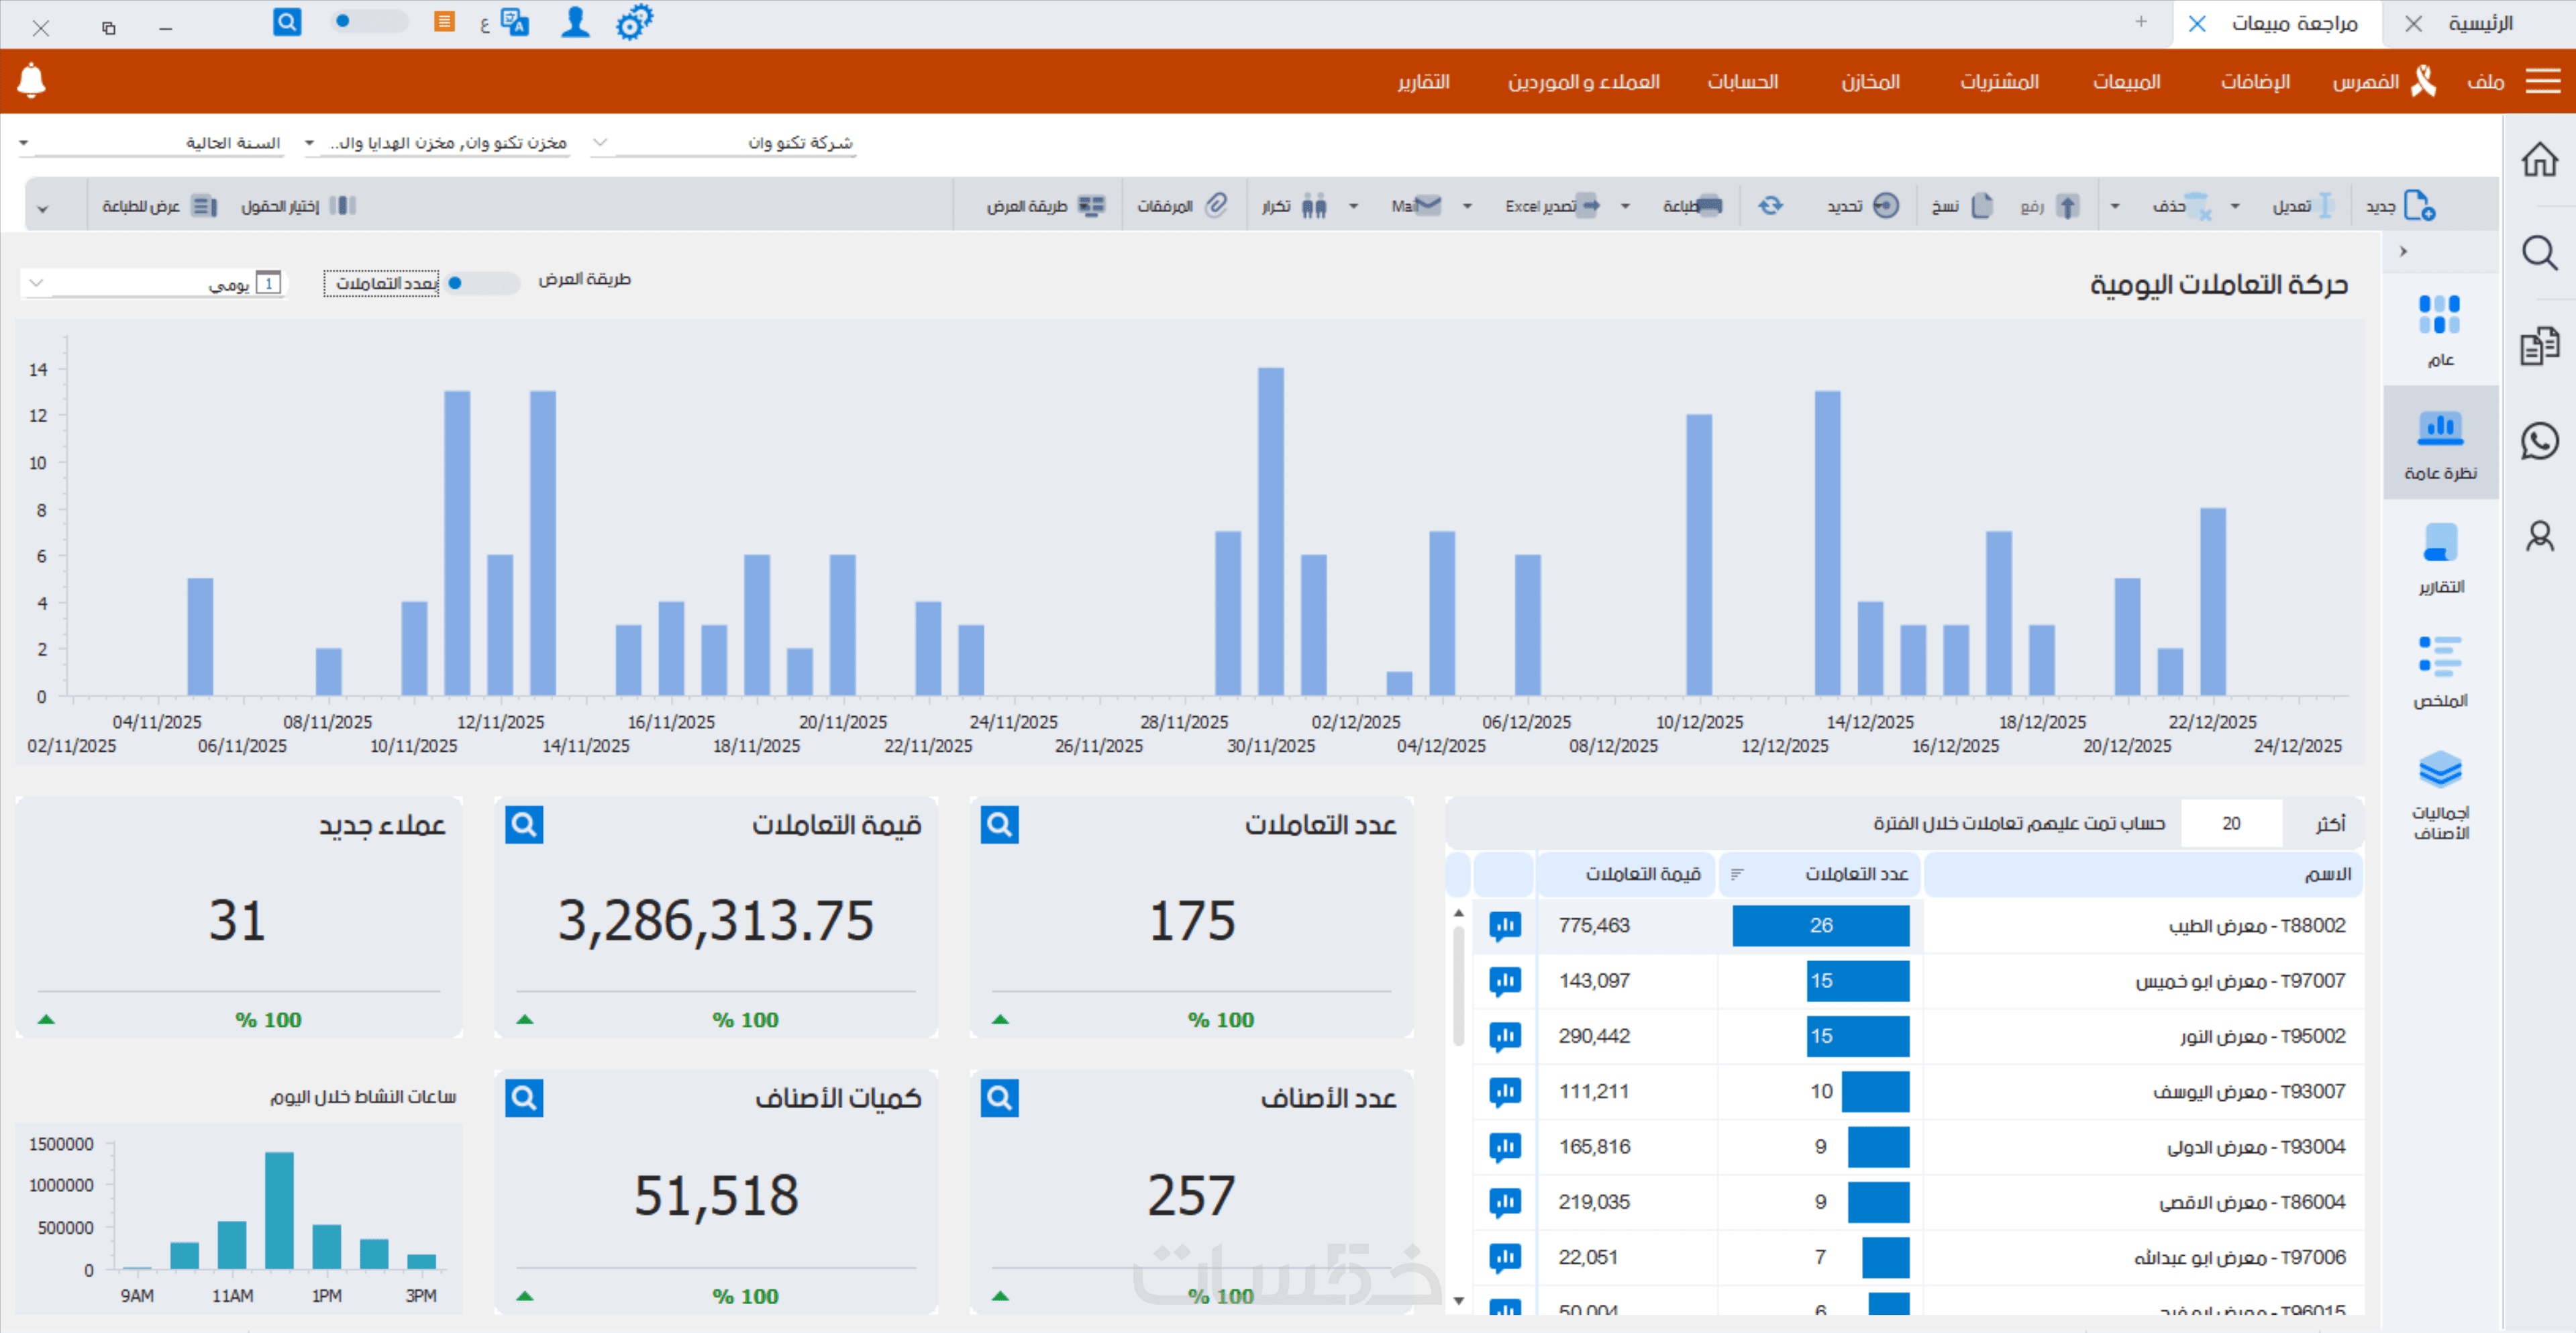Expand the يومى period dropdown
Screen dimensions: 2576x1333
coord(37,284)
